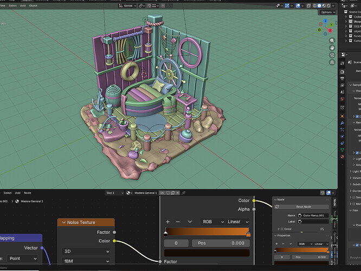Open the Noise Texture 3D dimensions dropdown
The image size is (361, 271).
coord(86,251)
